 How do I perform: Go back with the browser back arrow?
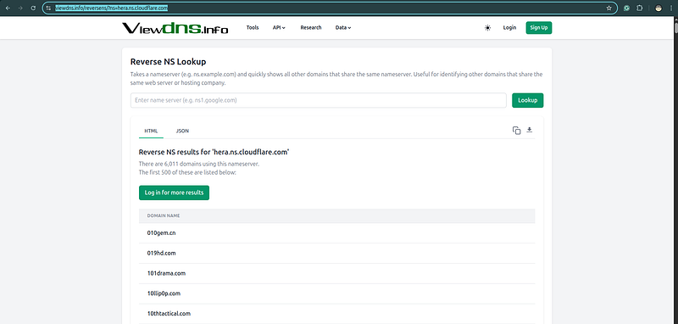pos(8,8)
